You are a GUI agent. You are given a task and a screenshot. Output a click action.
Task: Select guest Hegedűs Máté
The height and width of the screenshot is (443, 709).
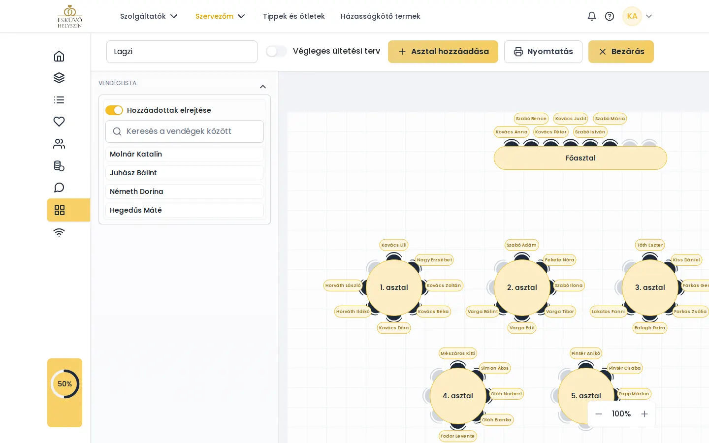click(x=185, y=210)
